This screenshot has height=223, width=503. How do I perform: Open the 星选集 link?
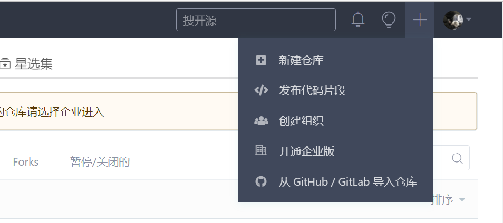coord(34,65)
